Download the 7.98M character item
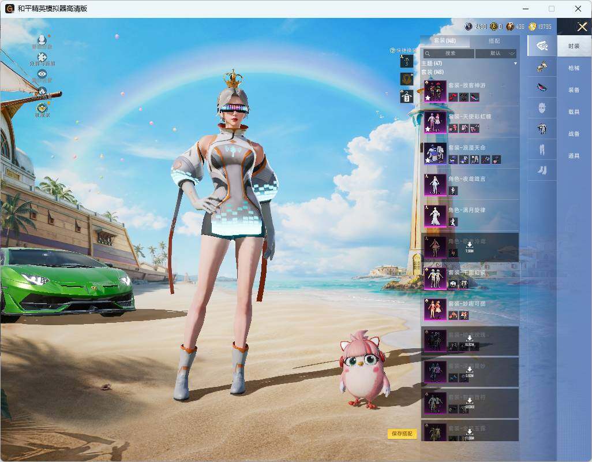 pyautogui.click(x=469, y=246)
